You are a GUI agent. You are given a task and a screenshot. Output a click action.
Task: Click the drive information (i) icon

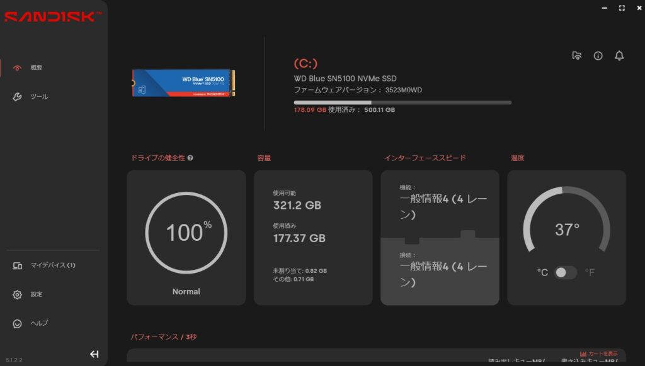pyautogui.click(x=598, y=56)
